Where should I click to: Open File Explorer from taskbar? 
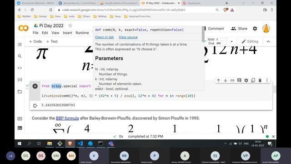tap(50, 143)
